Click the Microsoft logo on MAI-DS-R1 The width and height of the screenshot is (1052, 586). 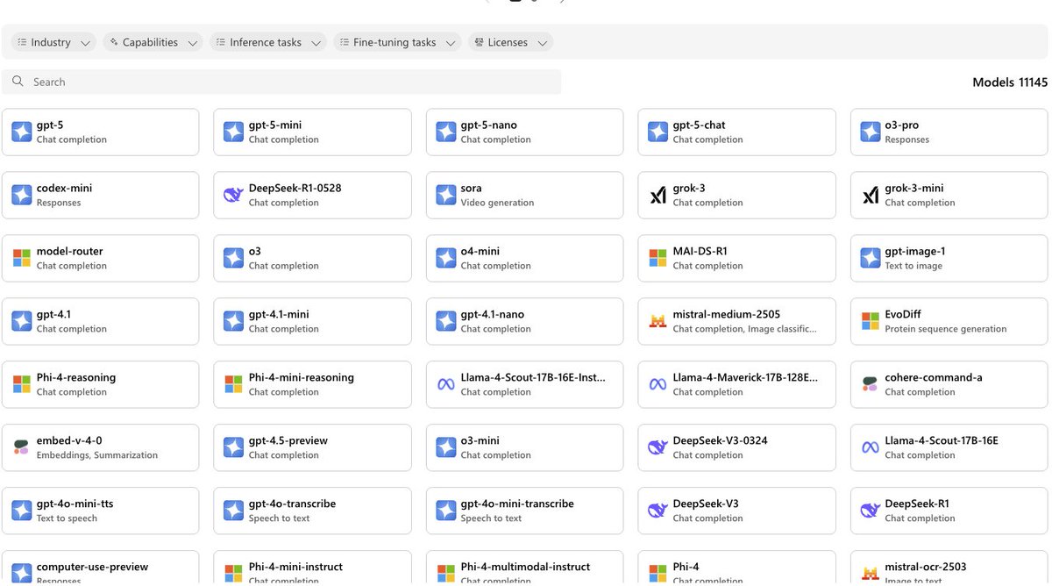pyautogui.click(x=657, y=258)
